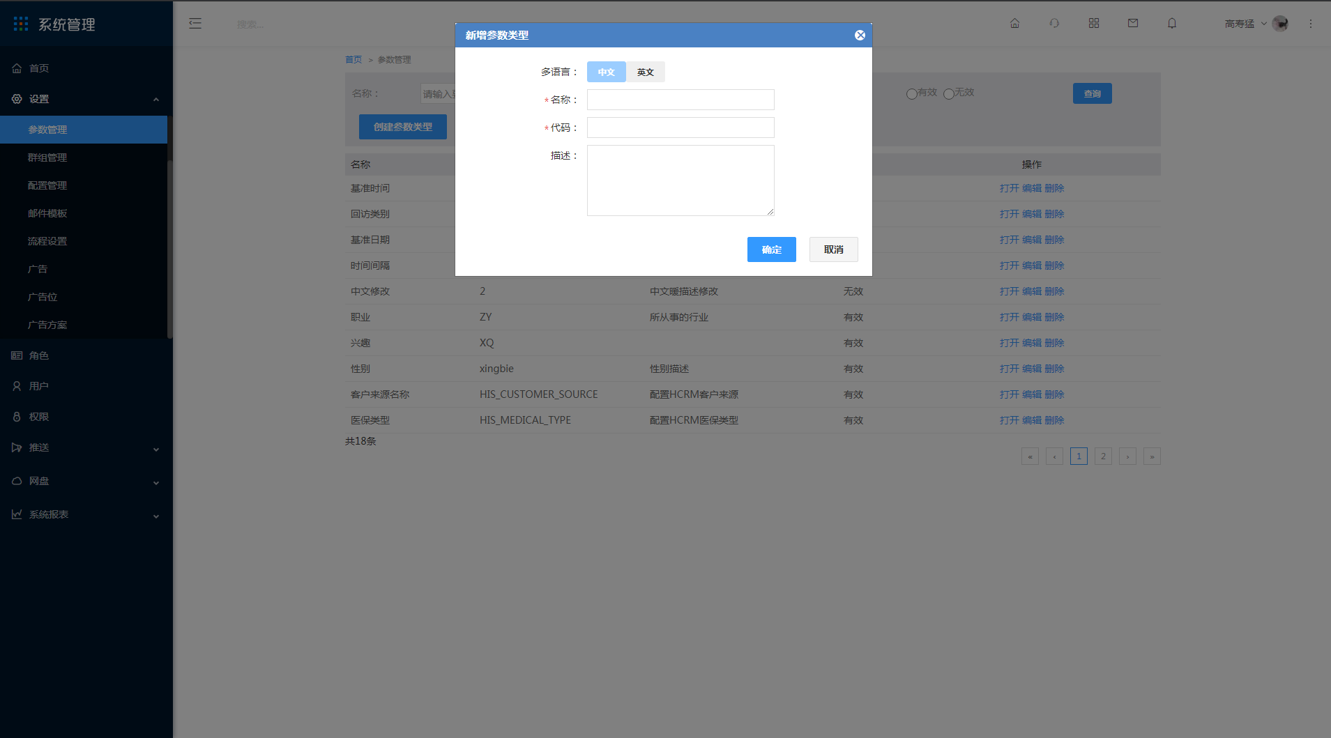The height and width of the screenshot is (738, 1331).
Task: Open the 用户 sidebar item
Action: click(86, 386)
